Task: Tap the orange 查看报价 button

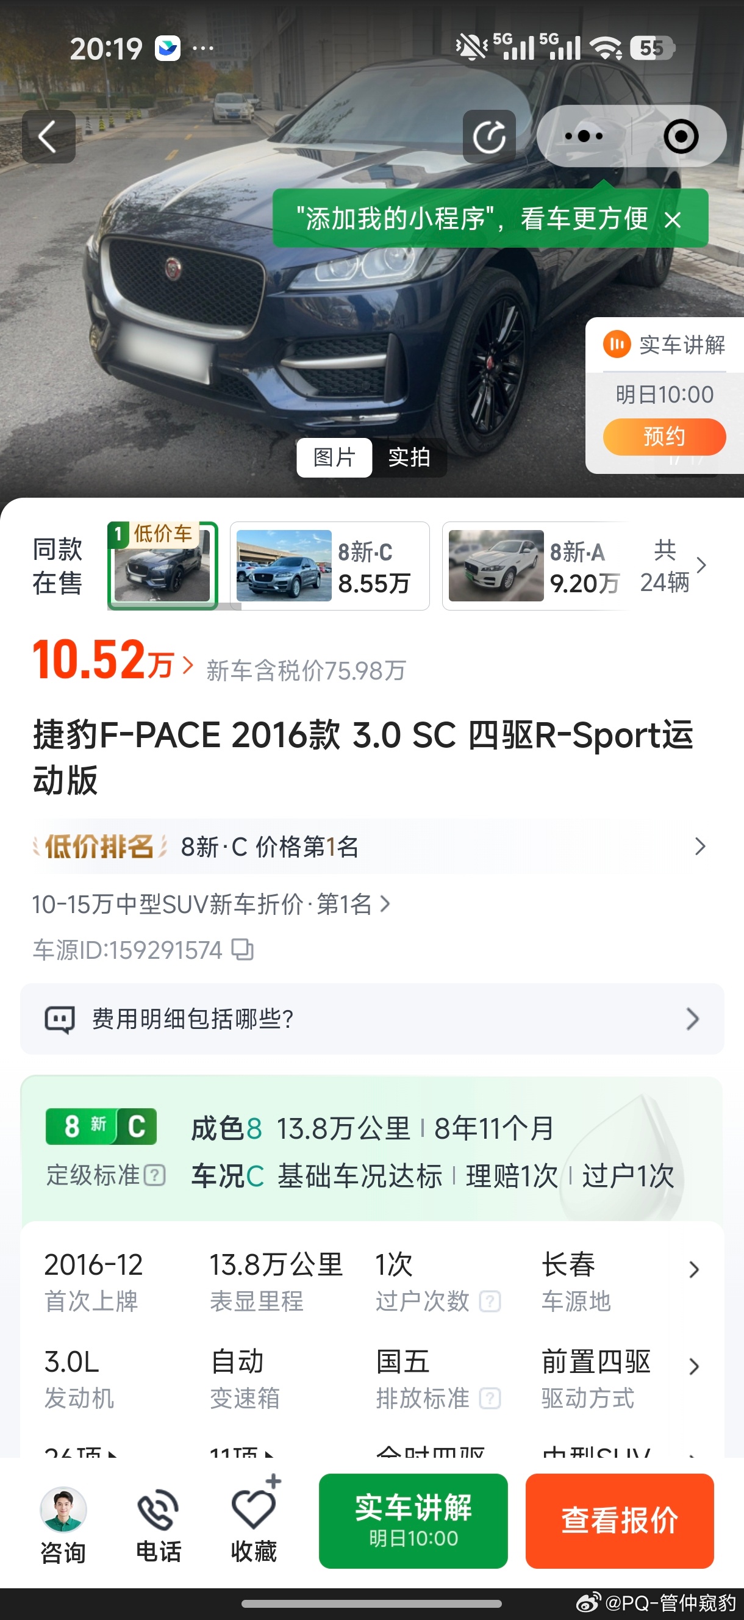Action: [620, 1521]
